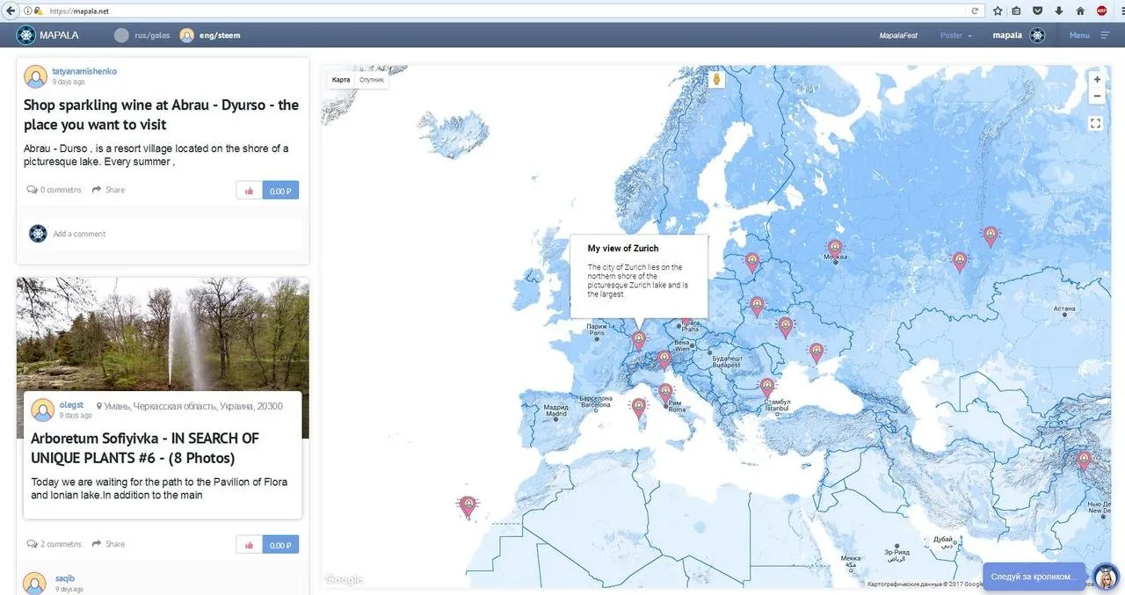Viewport: 1125px width, 595px height.
Task: Open the MapalaFest link
Action: 898,35
